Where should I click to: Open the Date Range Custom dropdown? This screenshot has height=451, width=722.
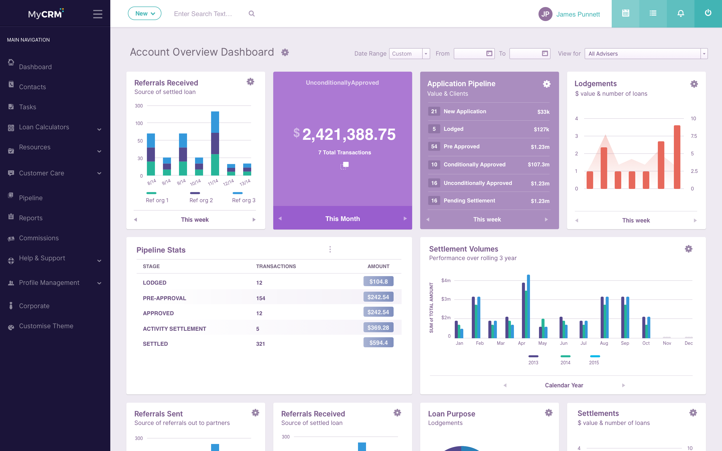point(409,54)
